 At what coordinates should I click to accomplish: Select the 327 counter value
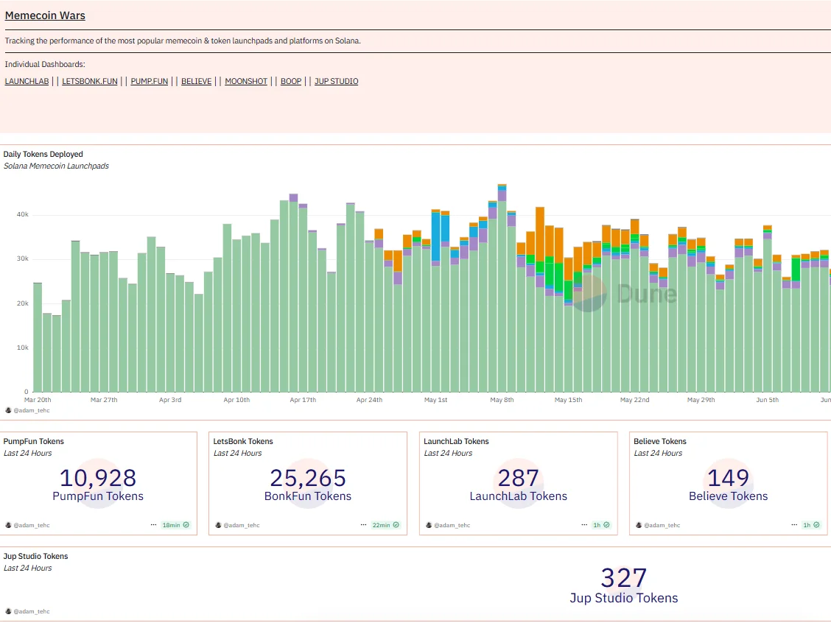(624, 578)
